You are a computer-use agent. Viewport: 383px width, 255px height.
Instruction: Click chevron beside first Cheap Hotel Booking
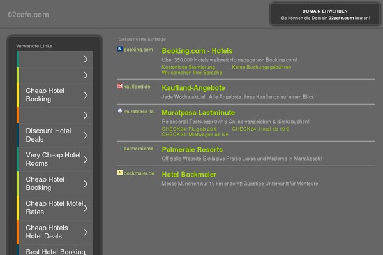point(86,95)
